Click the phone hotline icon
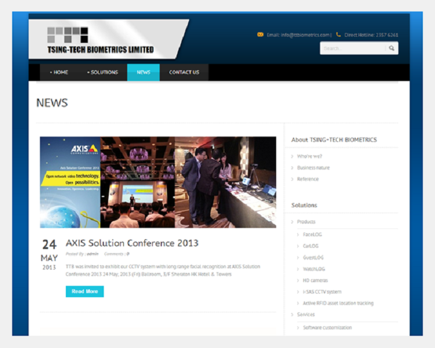The image size is (435, 348). pyautogui.click(x=338, y=34)
